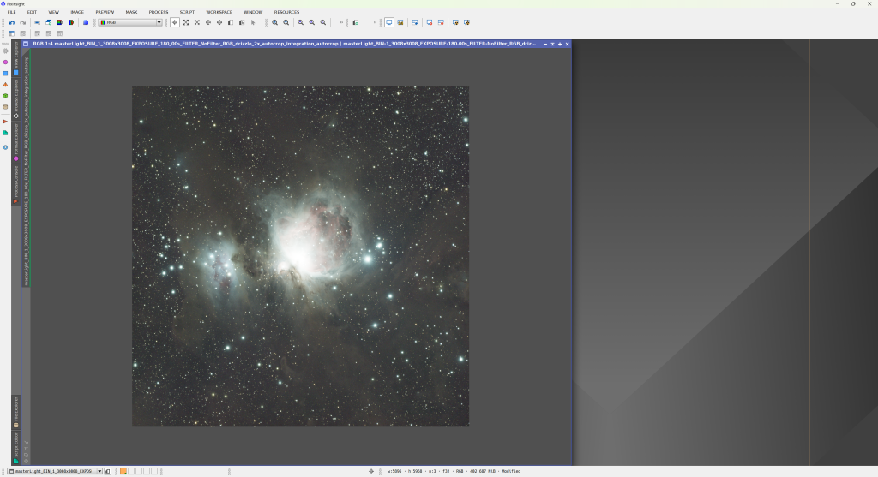Click the red triangle icon in left sidebar
Screen dimensions: 878x477
point(5,122)
